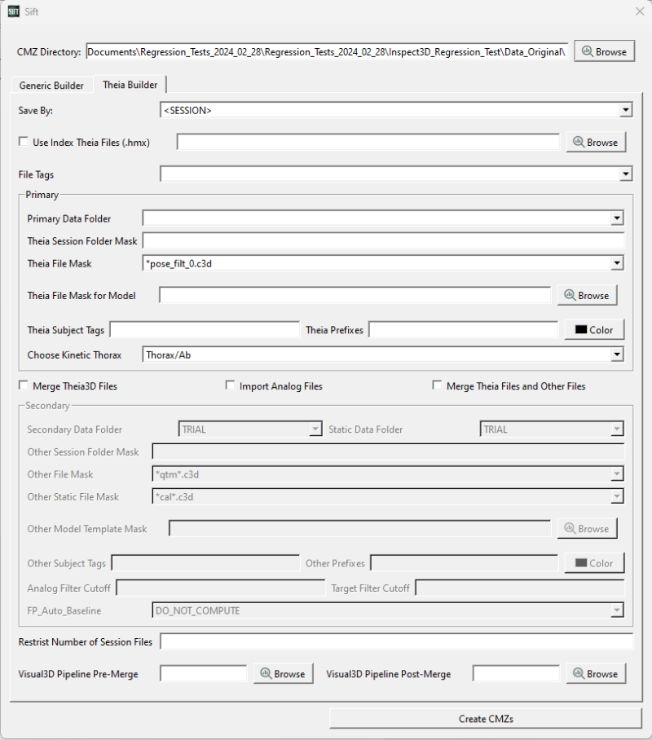Viewport: 652px width, 740px height.
Task: Enable Use Index Theia Files (.hmx)
Action: [x=23, y=142]
